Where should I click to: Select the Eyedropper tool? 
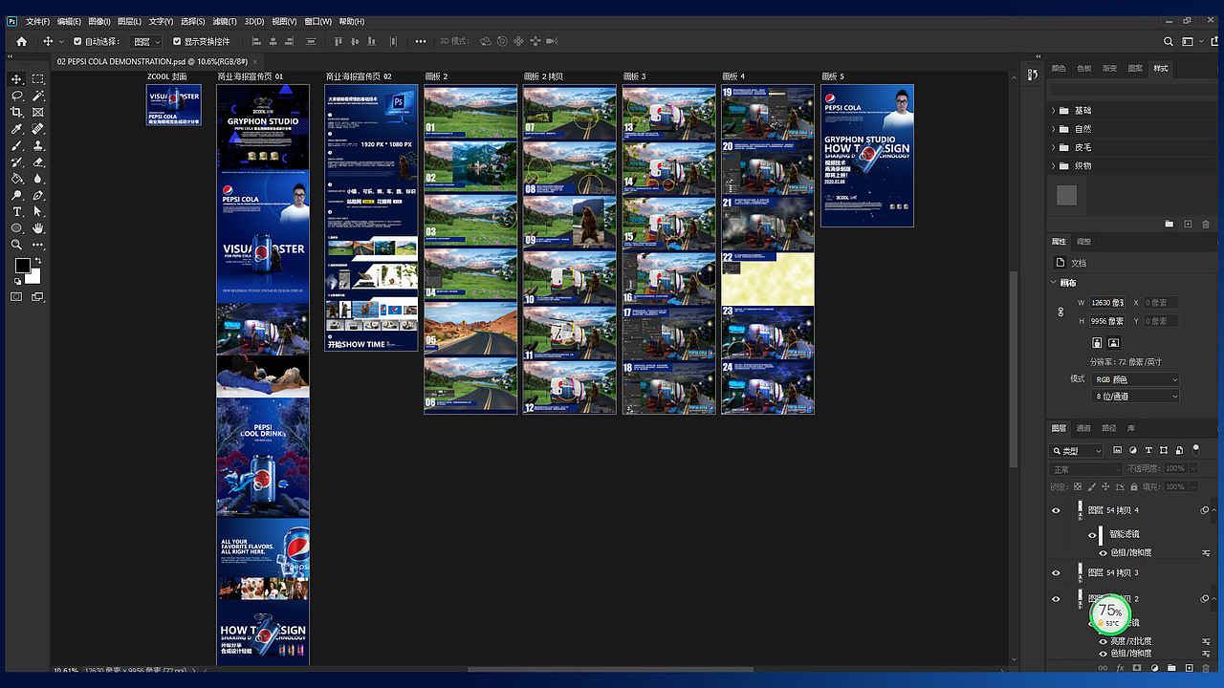click(17, 129)
